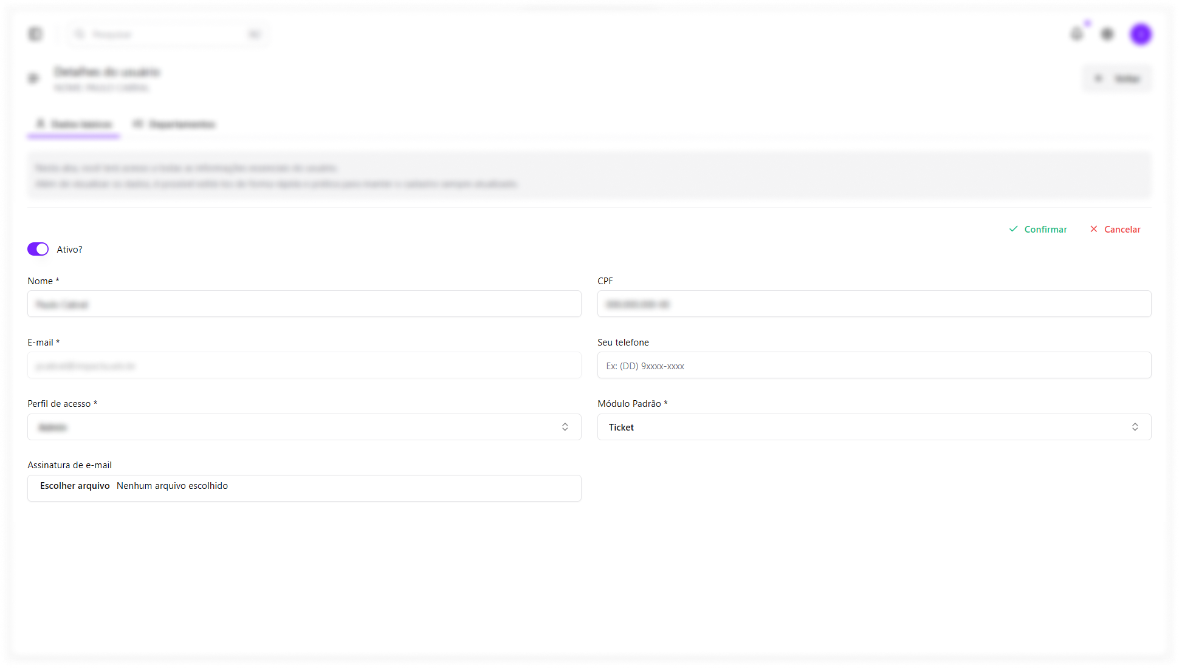Viewport: 1179px width, 668px height.
Task: Select the Dados básicos tab
Action: [x=74, y=124]
